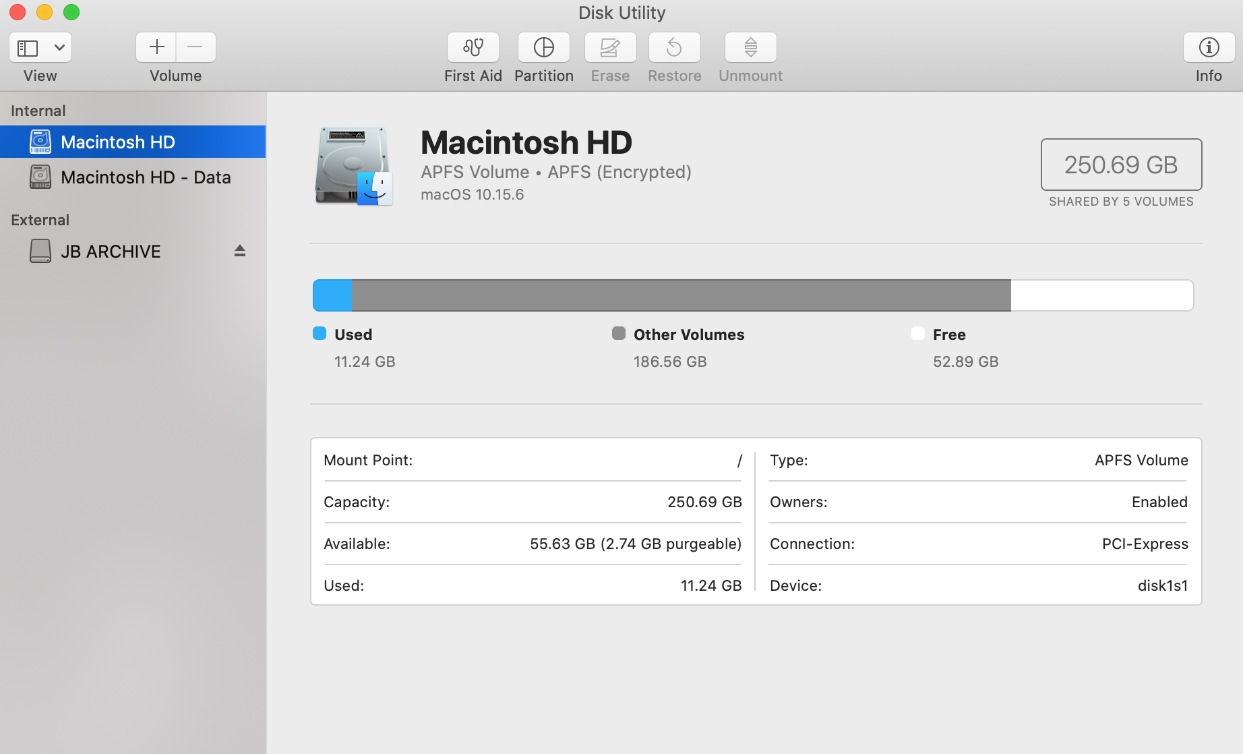
Task: Open the Info panel
Action: (1209, 47)
